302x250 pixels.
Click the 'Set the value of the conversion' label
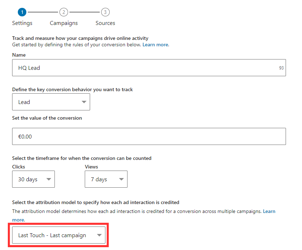pyautogui.click(x=47, y=118)
